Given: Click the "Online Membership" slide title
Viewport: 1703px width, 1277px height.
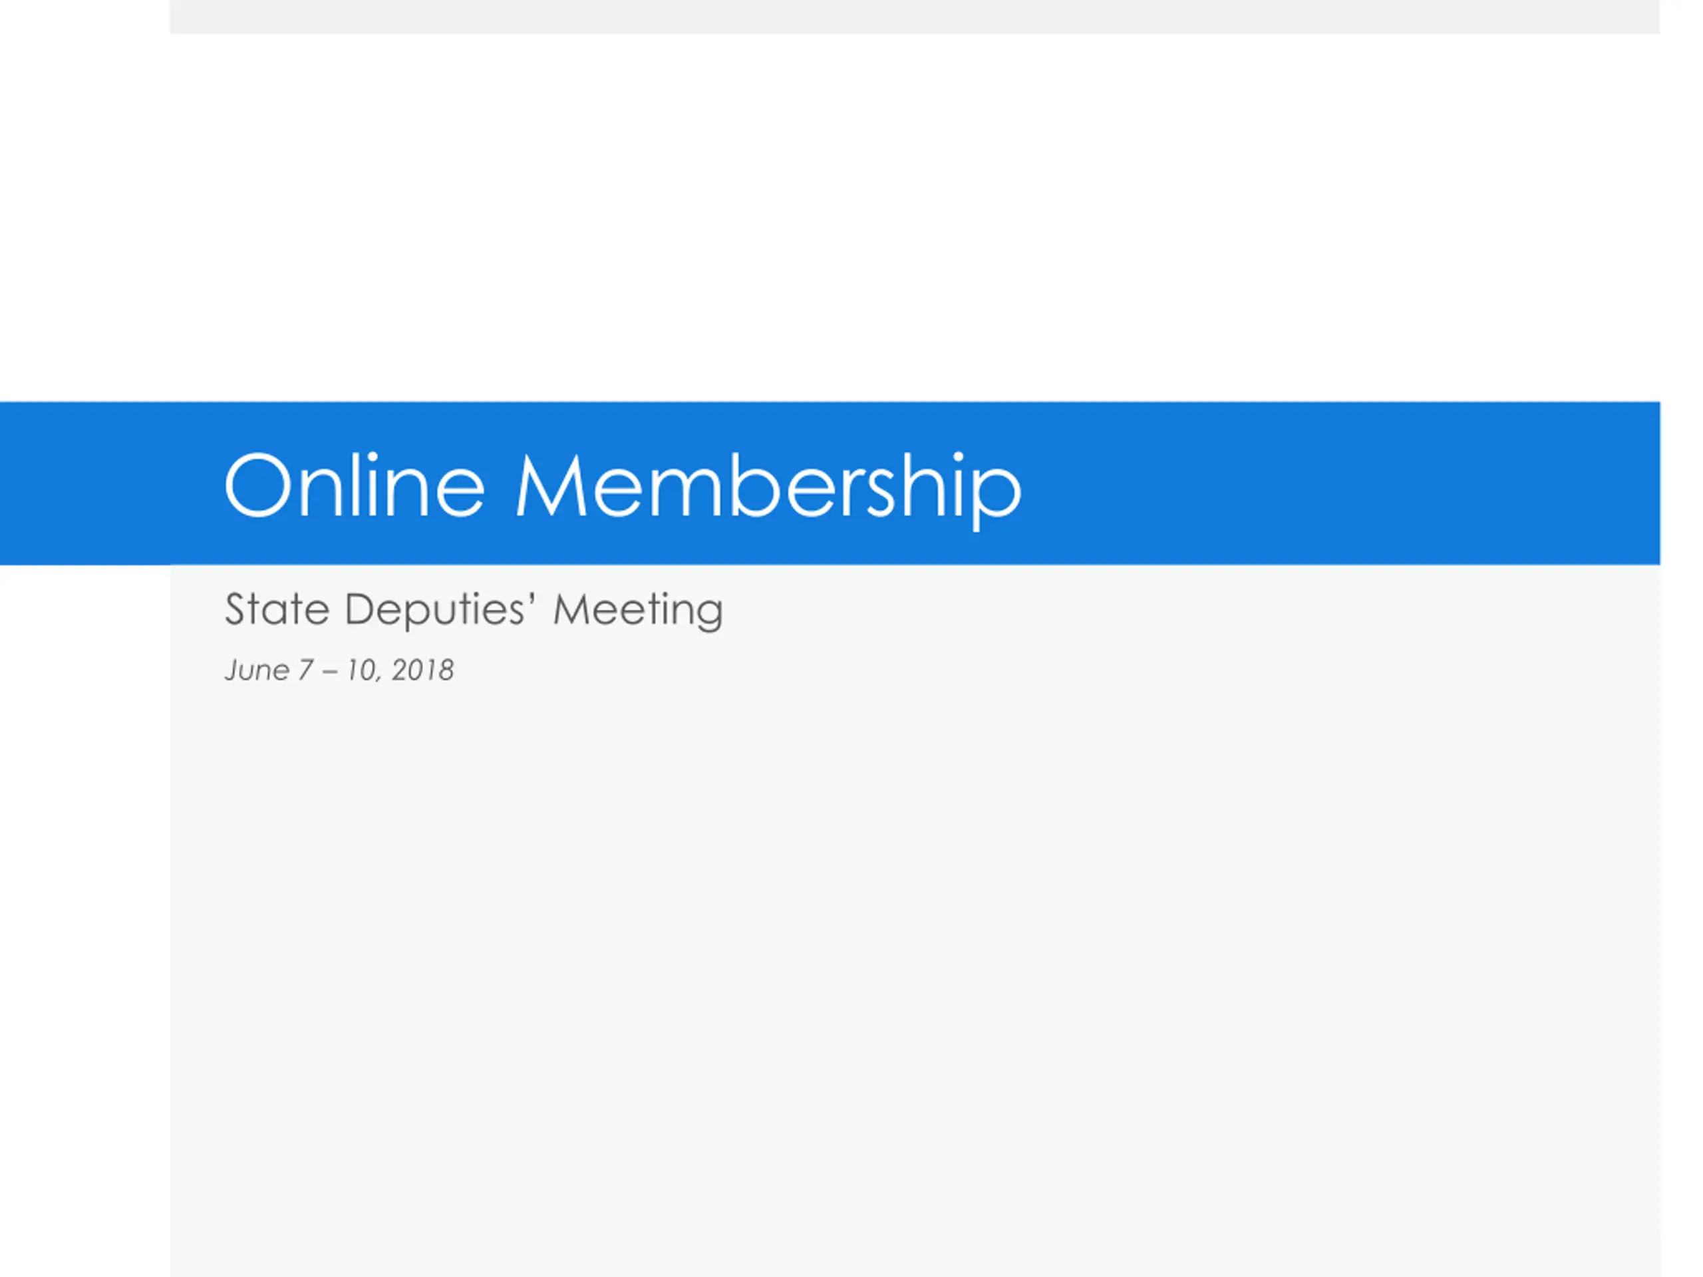Looking at the screenshot, I should coord(622,486).
